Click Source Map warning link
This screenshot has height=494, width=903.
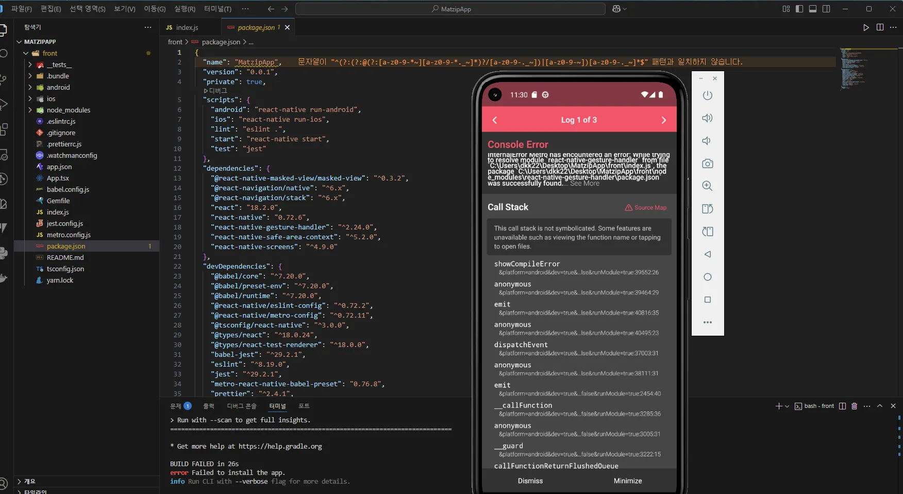coord(646,207)
